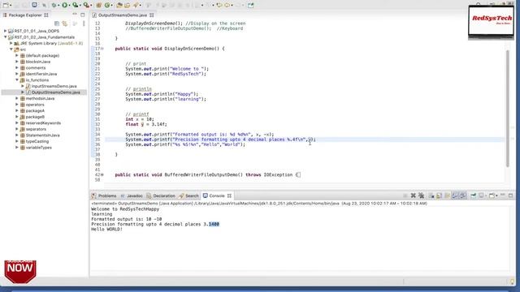Click the New Java Package toolbar icon

[x=98, y=5]
